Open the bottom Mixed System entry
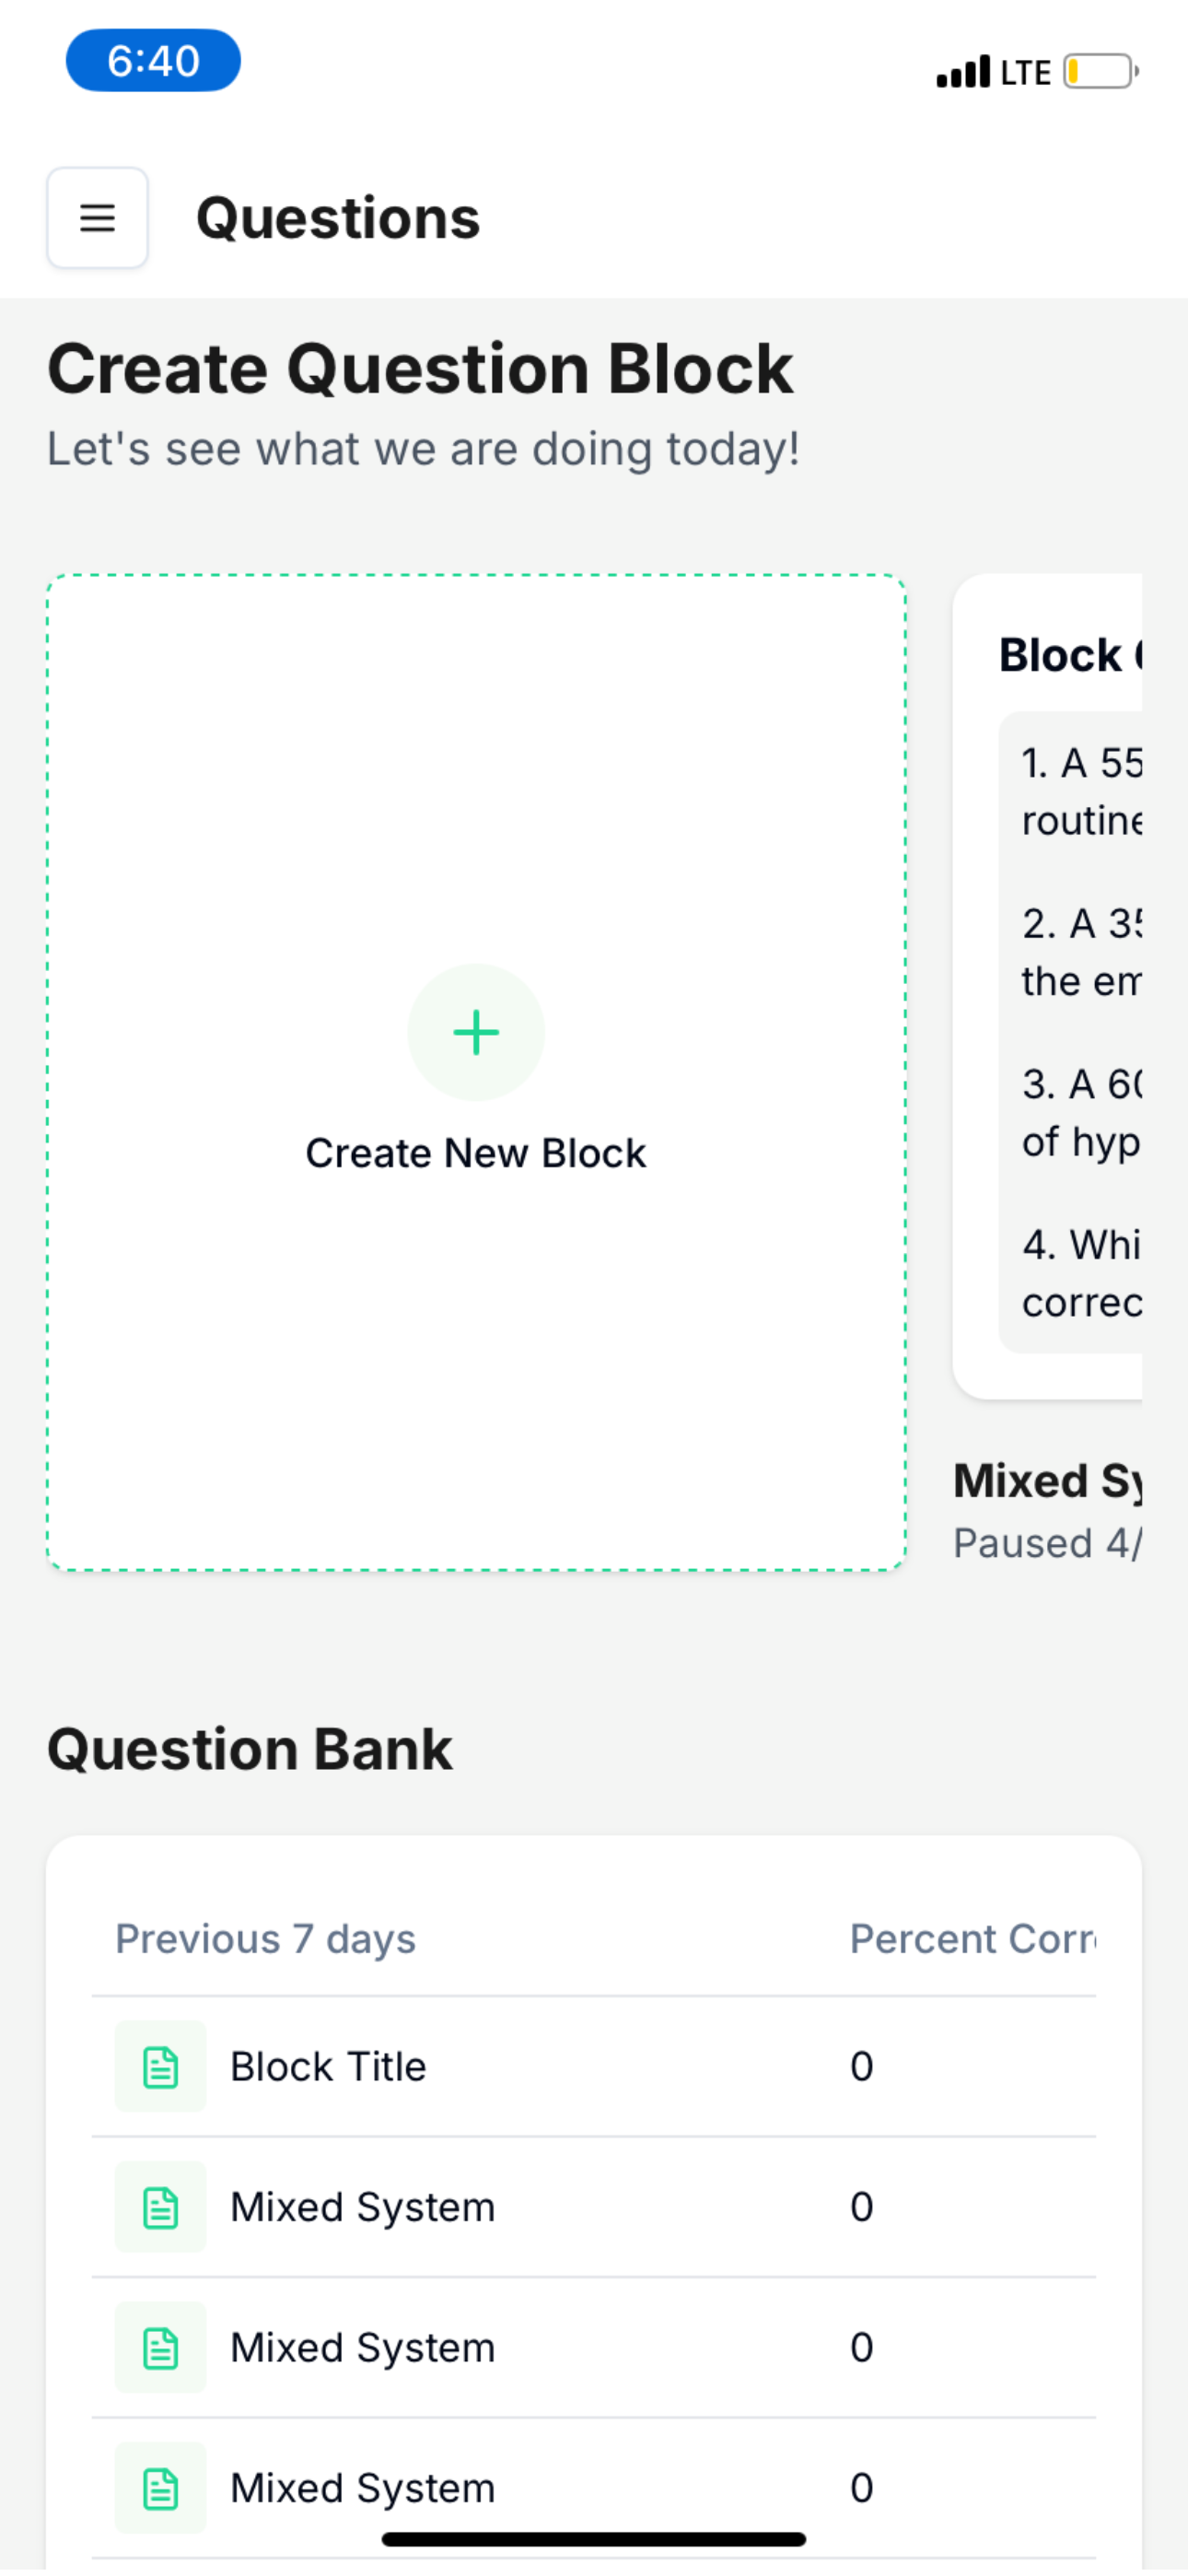 pos(594,2488)
